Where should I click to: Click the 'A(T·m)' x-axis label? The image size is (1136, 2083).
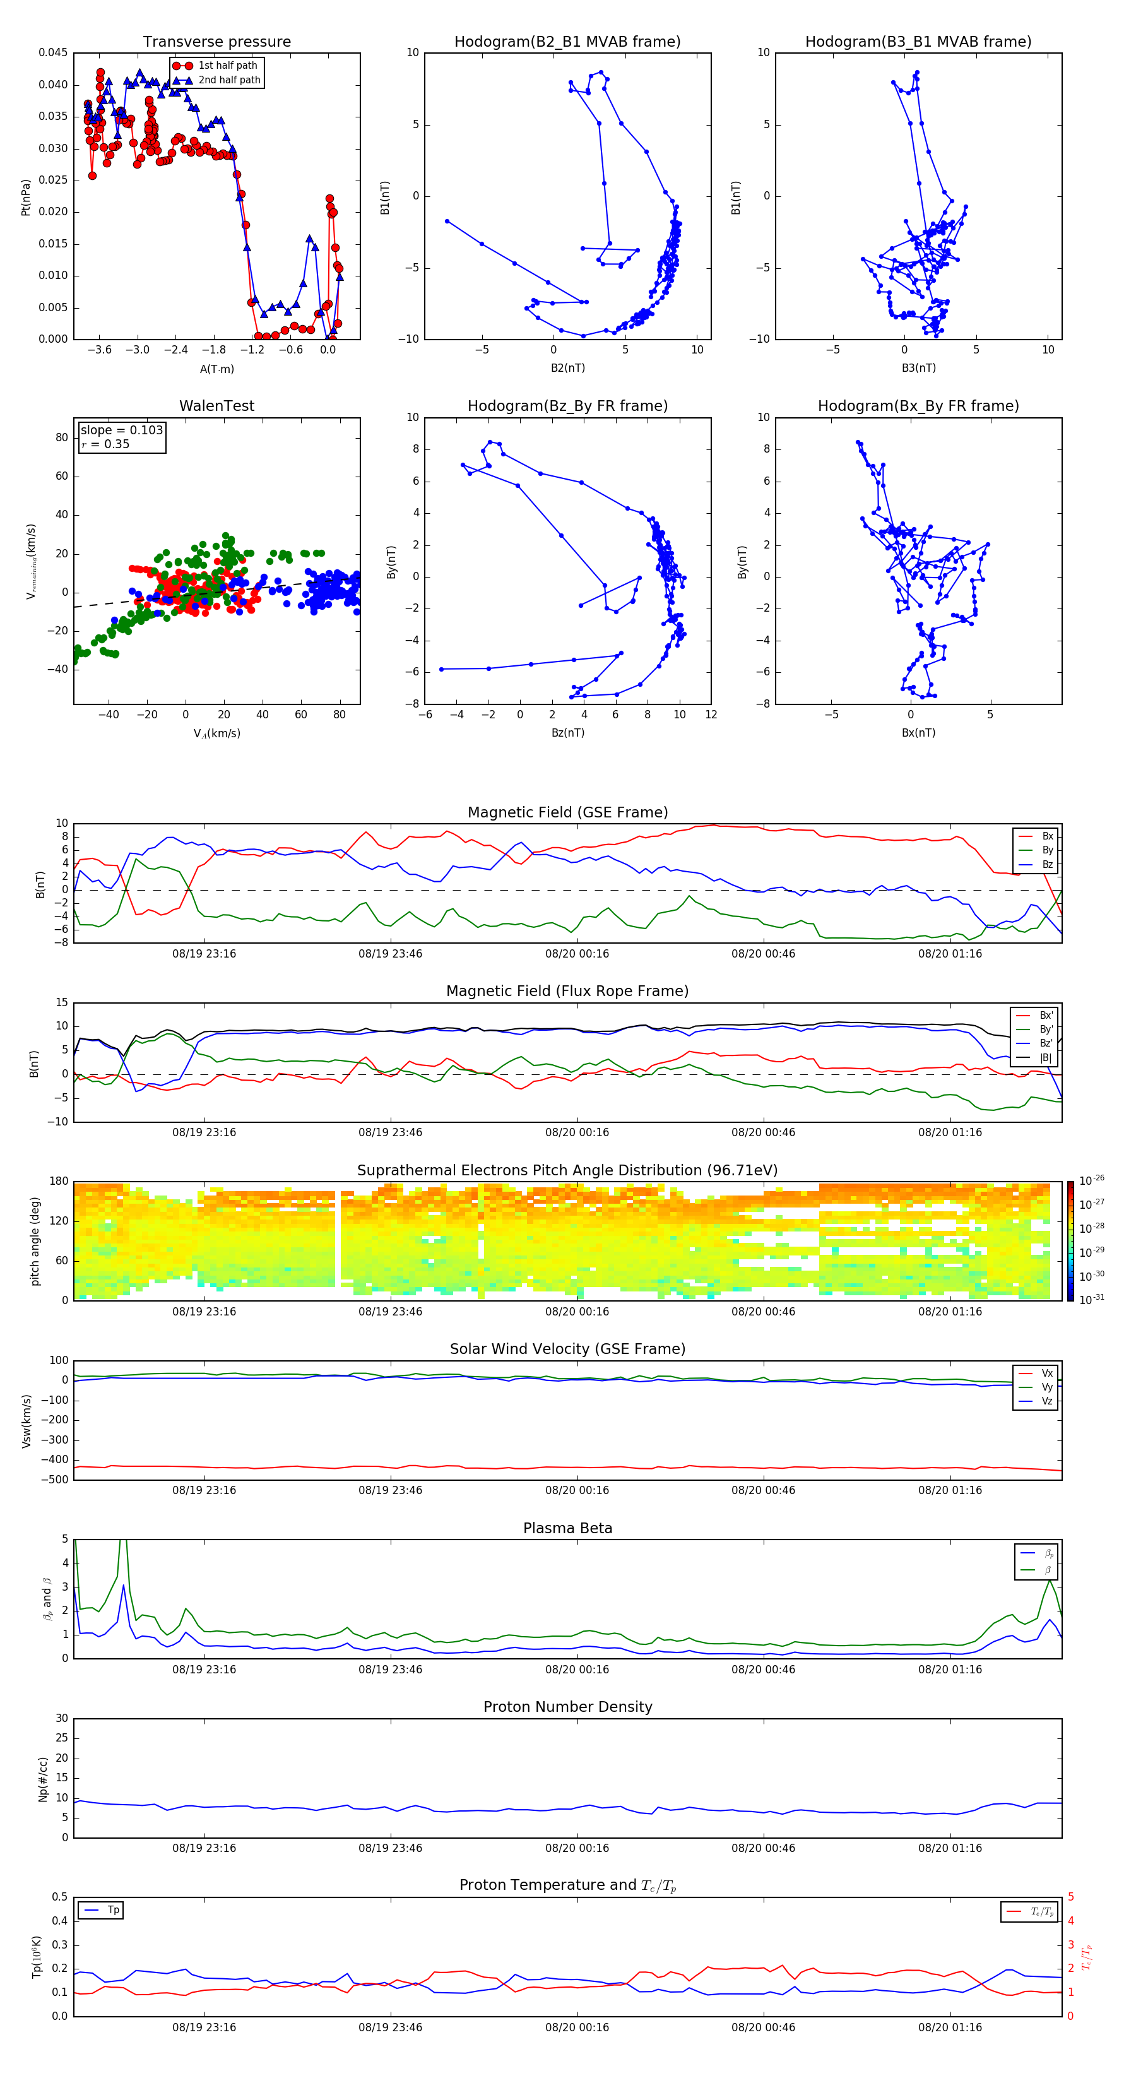216,369
